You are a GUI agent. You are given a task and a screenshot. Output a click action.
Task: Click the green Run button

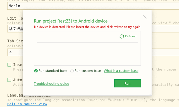(x=127, y=83)
